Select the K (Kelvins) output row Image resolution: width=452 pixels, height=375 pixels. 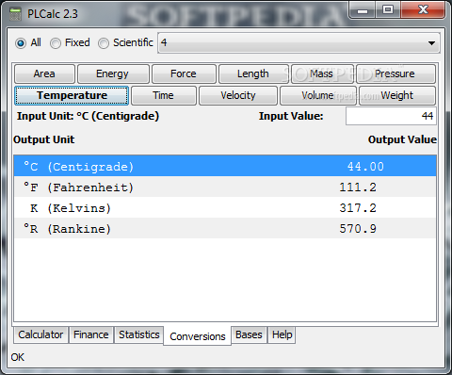pyautogui.click(x=225, y=207)
